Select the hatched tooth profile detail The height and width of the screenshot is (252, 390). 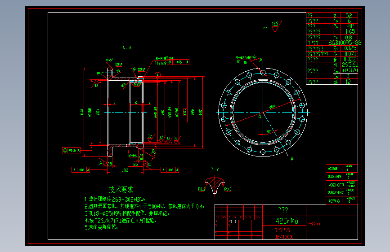click(215, 186)
